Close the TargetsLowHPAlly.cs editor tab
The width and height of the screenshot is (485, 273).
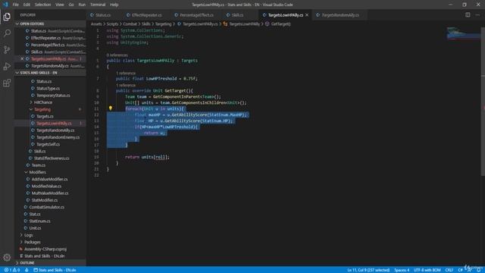point(307,15)
